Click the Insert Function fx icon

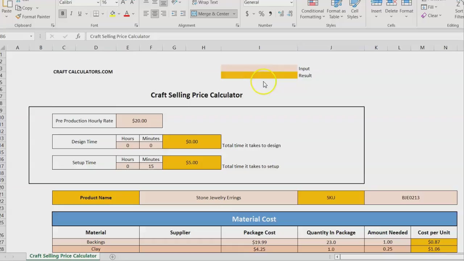point(78,36)
